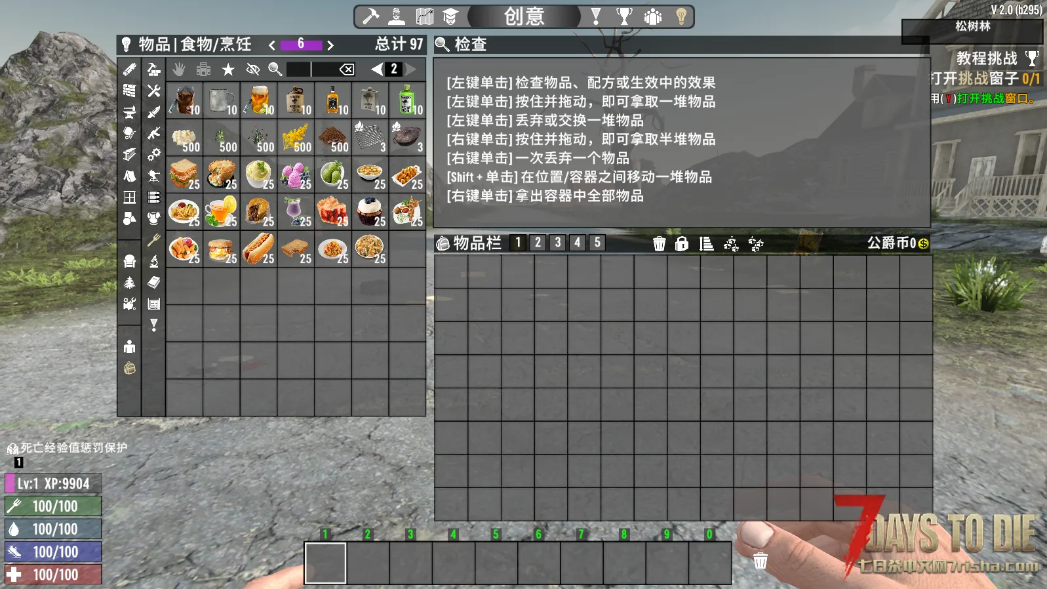Switch to inventory page 1
Image resolution: width=1047 pixels, height=589 pixels.
coord(518,243)
